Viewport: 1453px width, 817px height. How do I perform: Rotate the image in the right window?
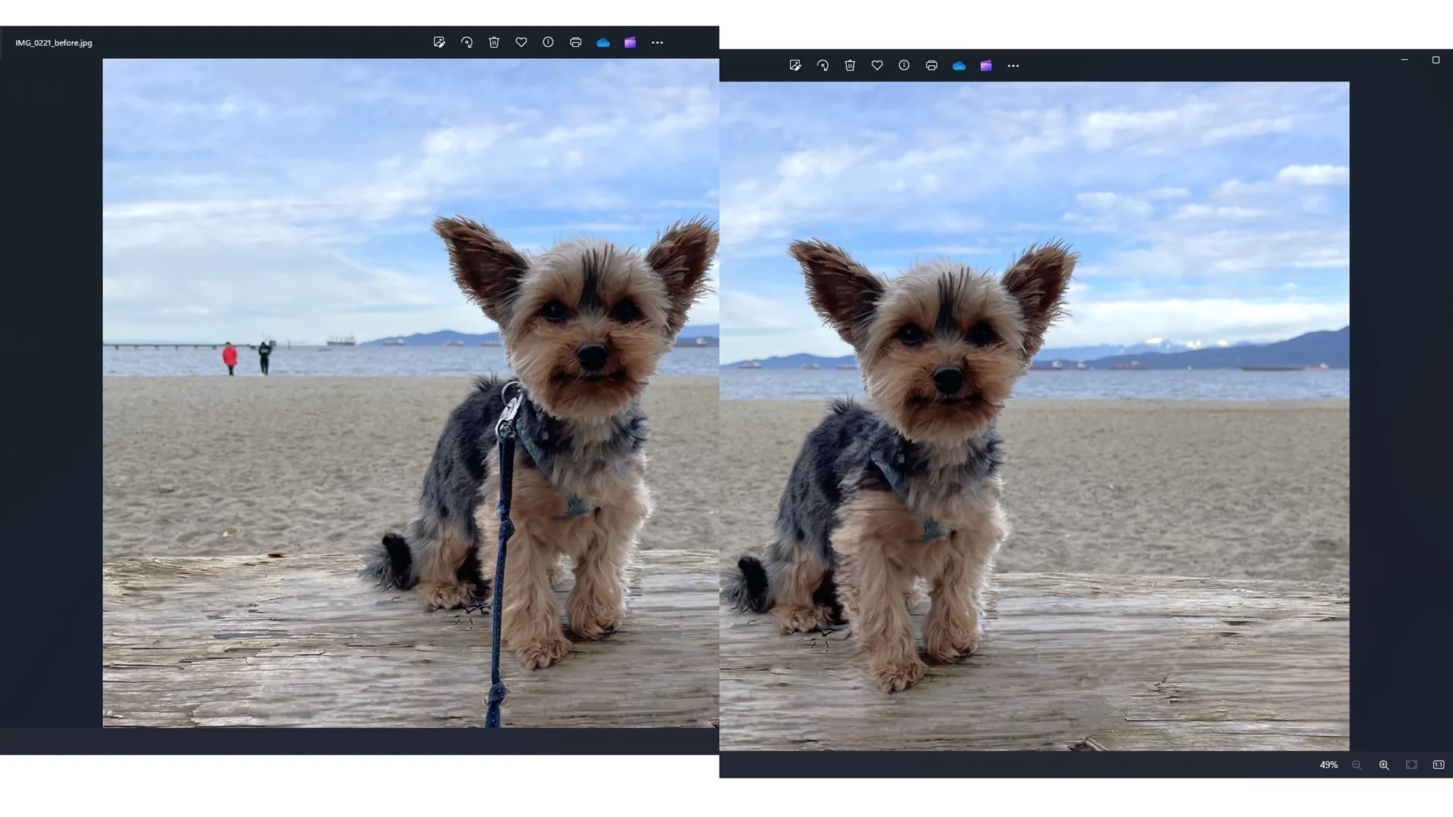[x=823, y=66]
